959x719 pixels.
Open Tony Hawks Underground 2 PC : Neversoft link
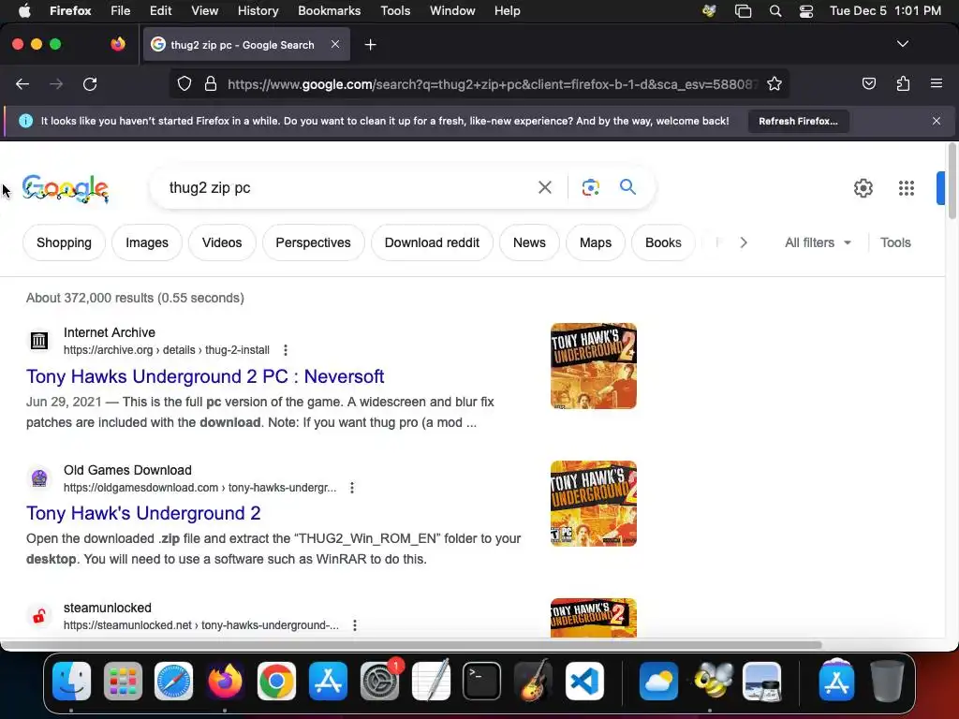point(205,376)
